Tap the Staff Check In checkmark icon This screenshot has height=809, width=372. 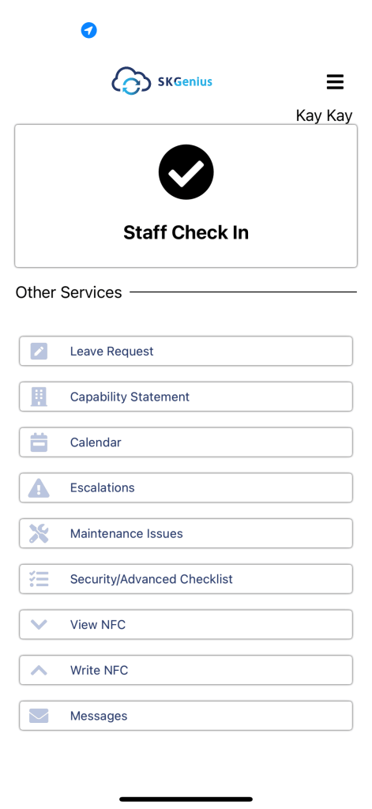click(x=186, y=172)
